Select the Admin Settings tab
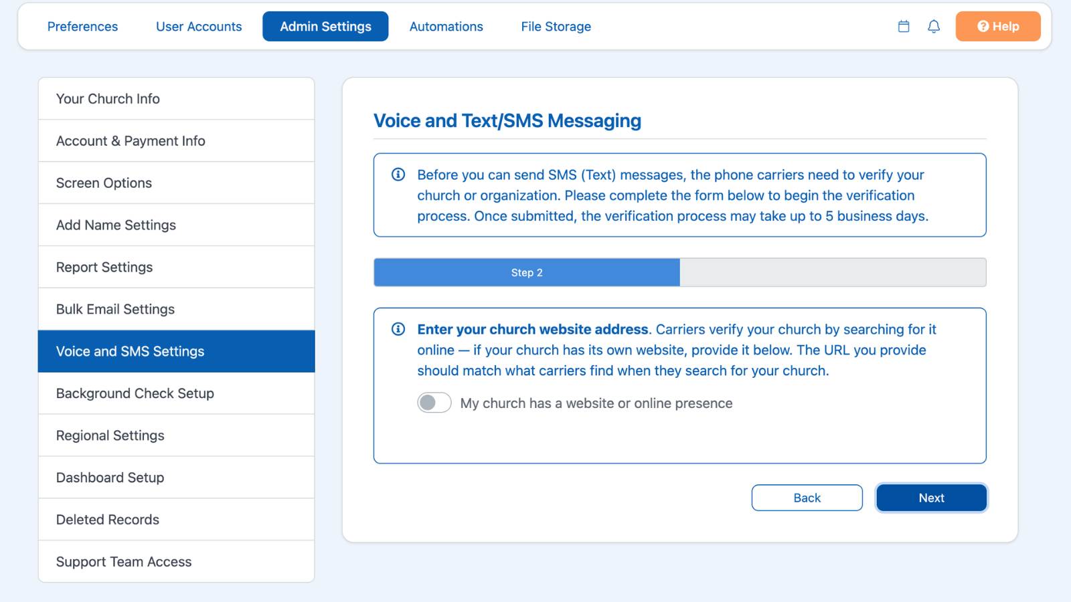Screen dimensions: 1071x602 click(325, 26)
